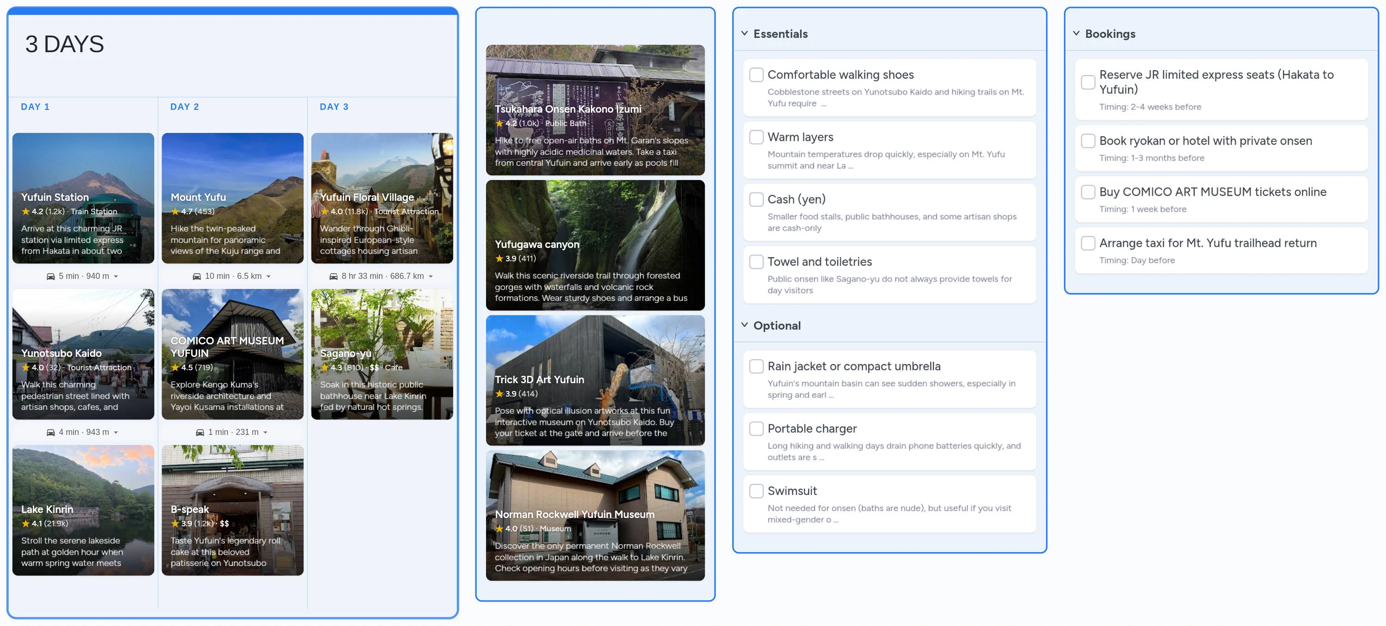Image resolution: width=1386 pixels, height=626 pixels.
Task: Click star icon on B-speak card
Action: 175,523
